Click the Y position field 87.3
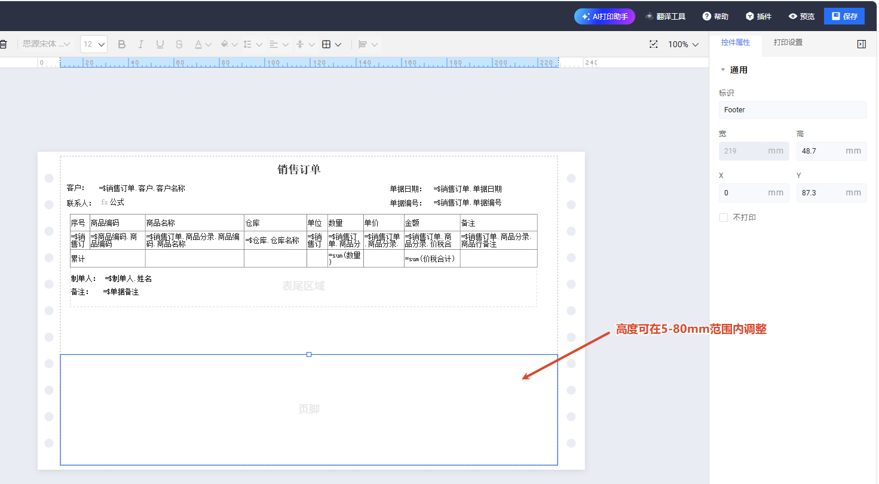The image size is (879, 484). click(x=831, y=193)
